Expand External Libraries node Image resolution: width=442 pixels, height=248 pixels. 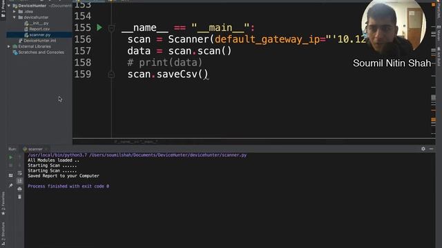click(x=9, y=46)
